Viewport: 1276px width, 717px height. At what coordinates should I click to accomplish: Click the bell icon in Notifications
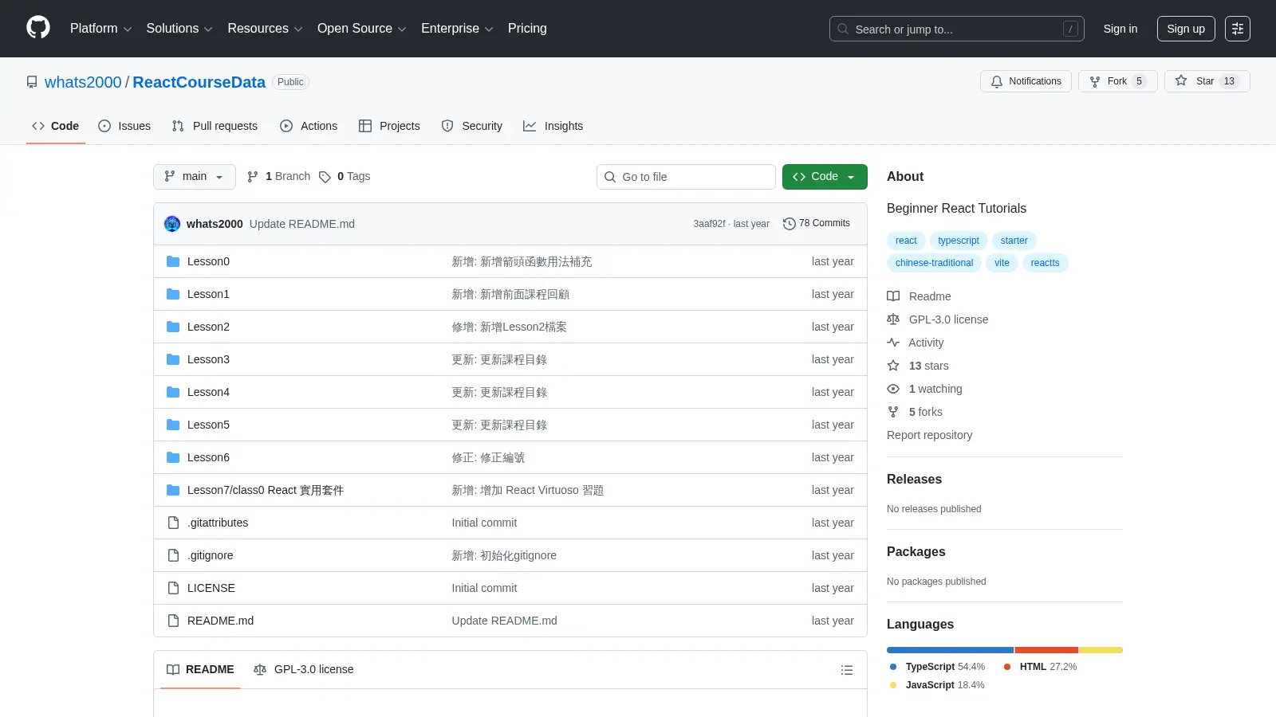997,81
